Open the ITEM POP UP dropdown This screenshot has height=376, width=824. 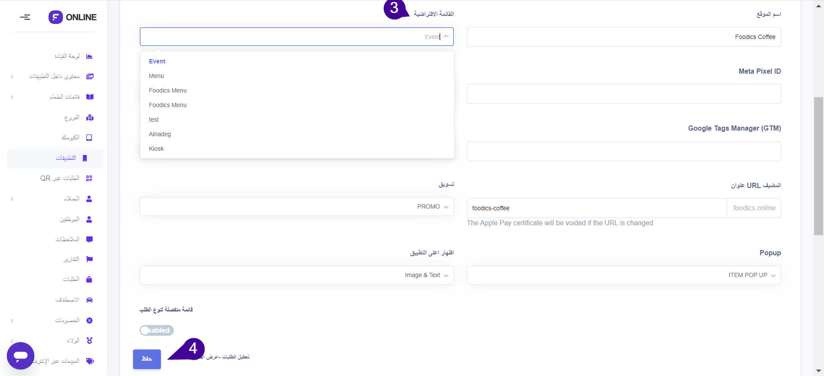[x=624, y=275]
